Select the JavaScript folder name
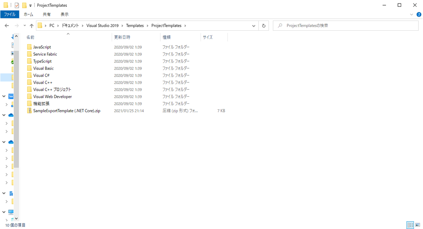The height and width of the screenshot is (229, 423). (x=42, y=47)
